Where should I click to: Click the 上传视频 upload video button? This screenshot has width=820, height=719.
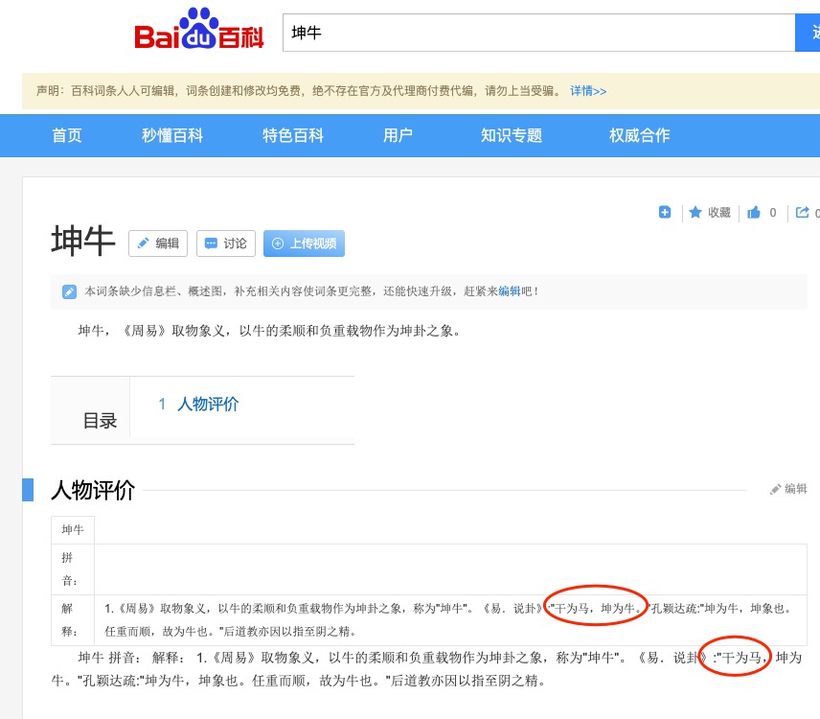point(304,244)
